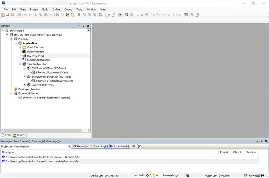Expand the MainTask (IEC-Tasks) node

25,85
